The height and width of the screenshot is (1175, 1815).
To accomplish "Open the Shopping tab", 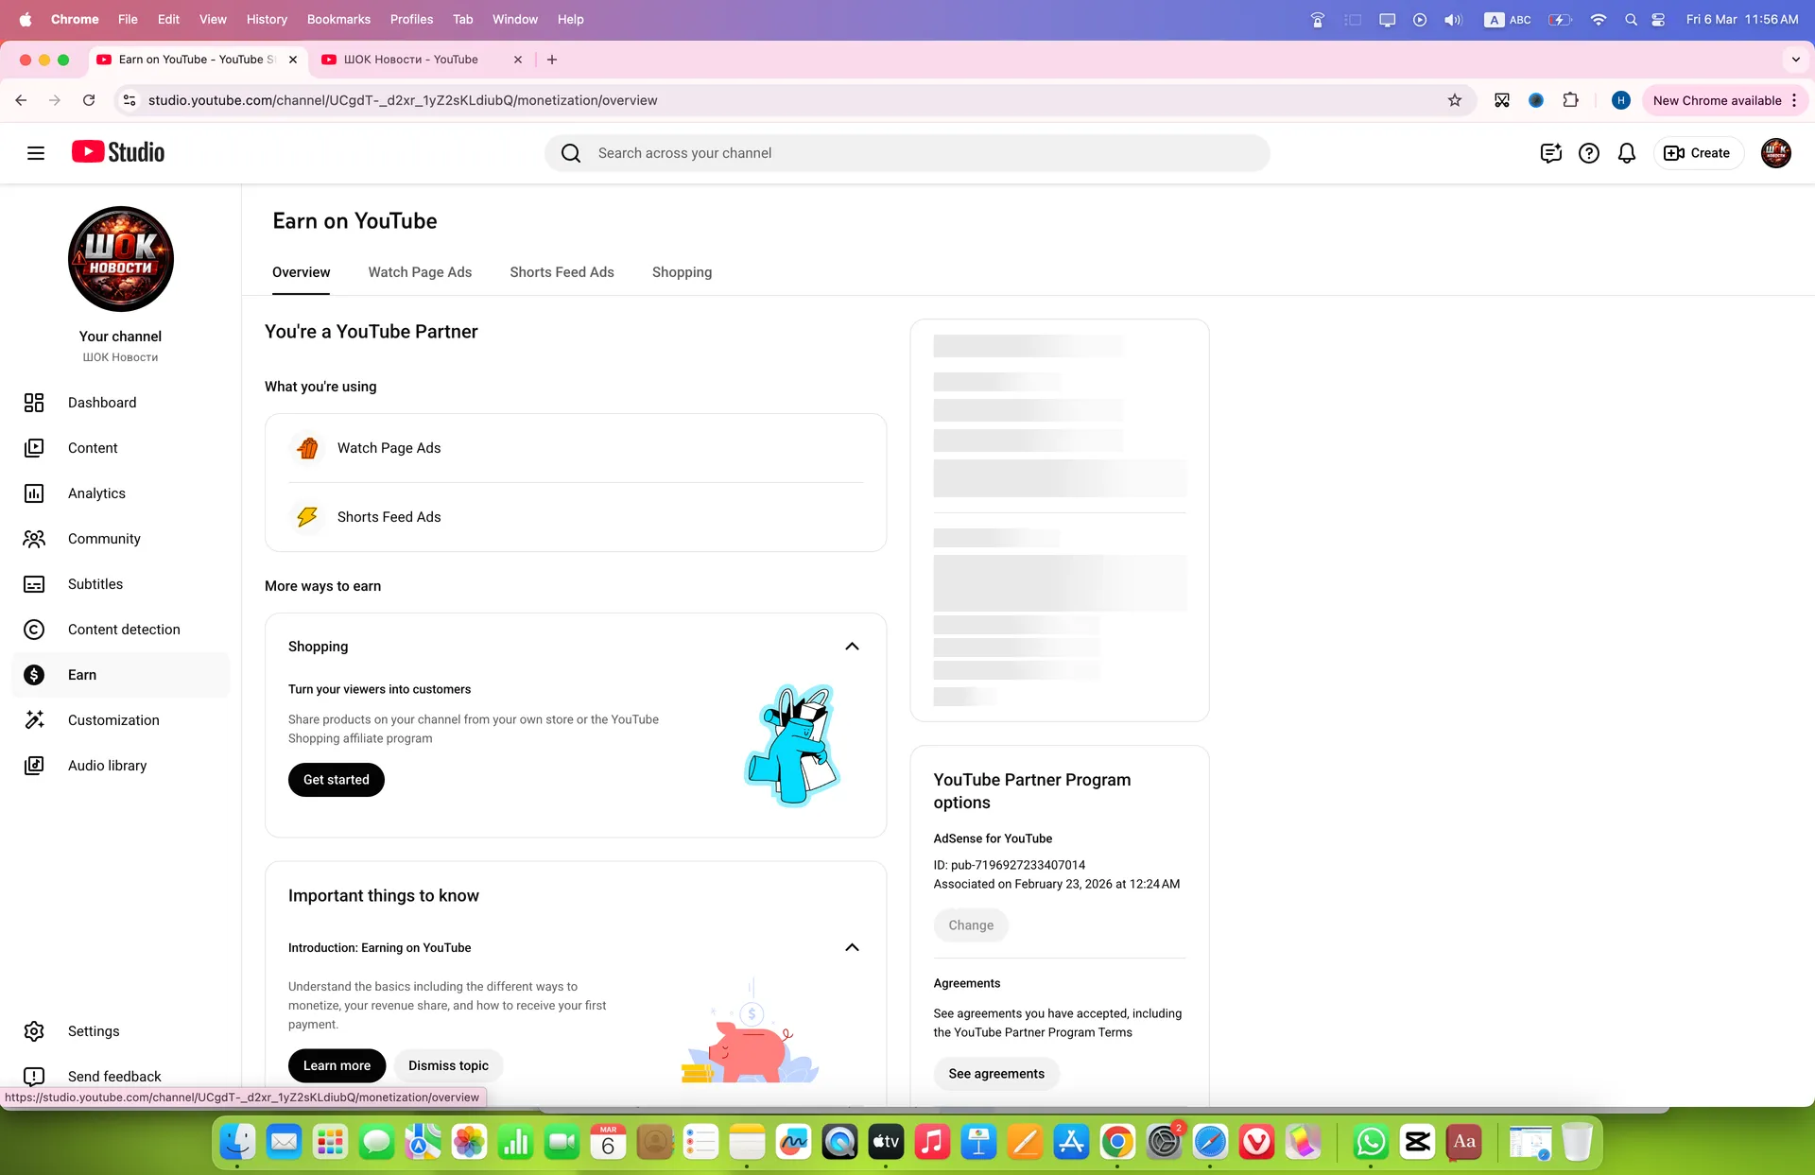I will tap(682, 272).
